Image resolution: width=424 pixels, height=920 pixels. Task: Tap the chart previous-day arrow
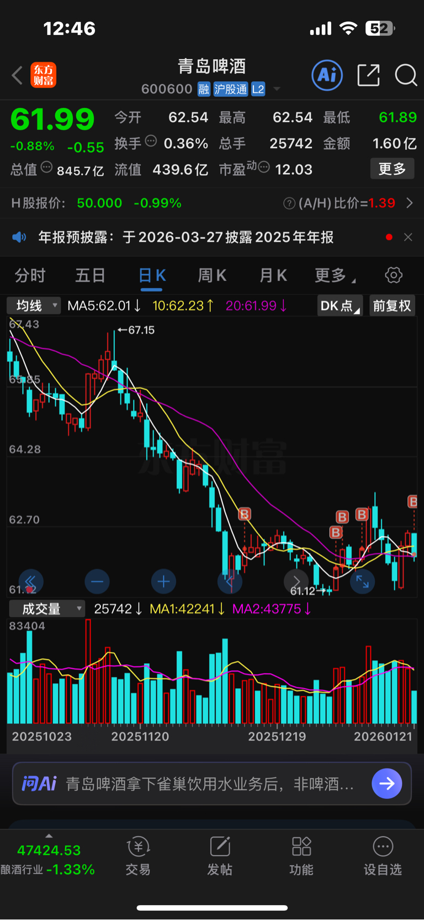coord(230,581)
